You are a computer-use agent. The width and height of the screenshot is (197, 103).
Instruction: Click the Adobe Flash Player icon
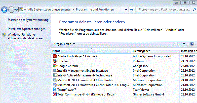55,56
